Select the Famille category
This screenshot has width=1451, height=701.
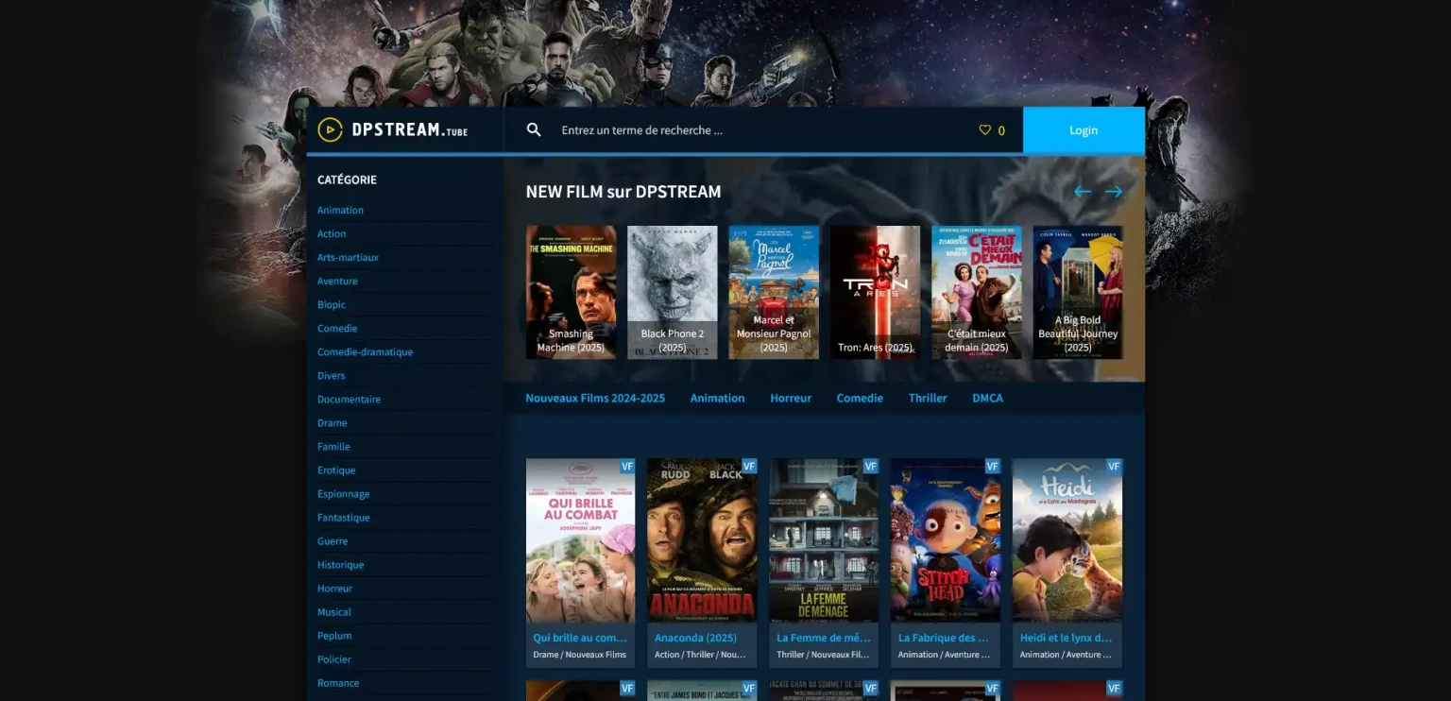[333, 446]
